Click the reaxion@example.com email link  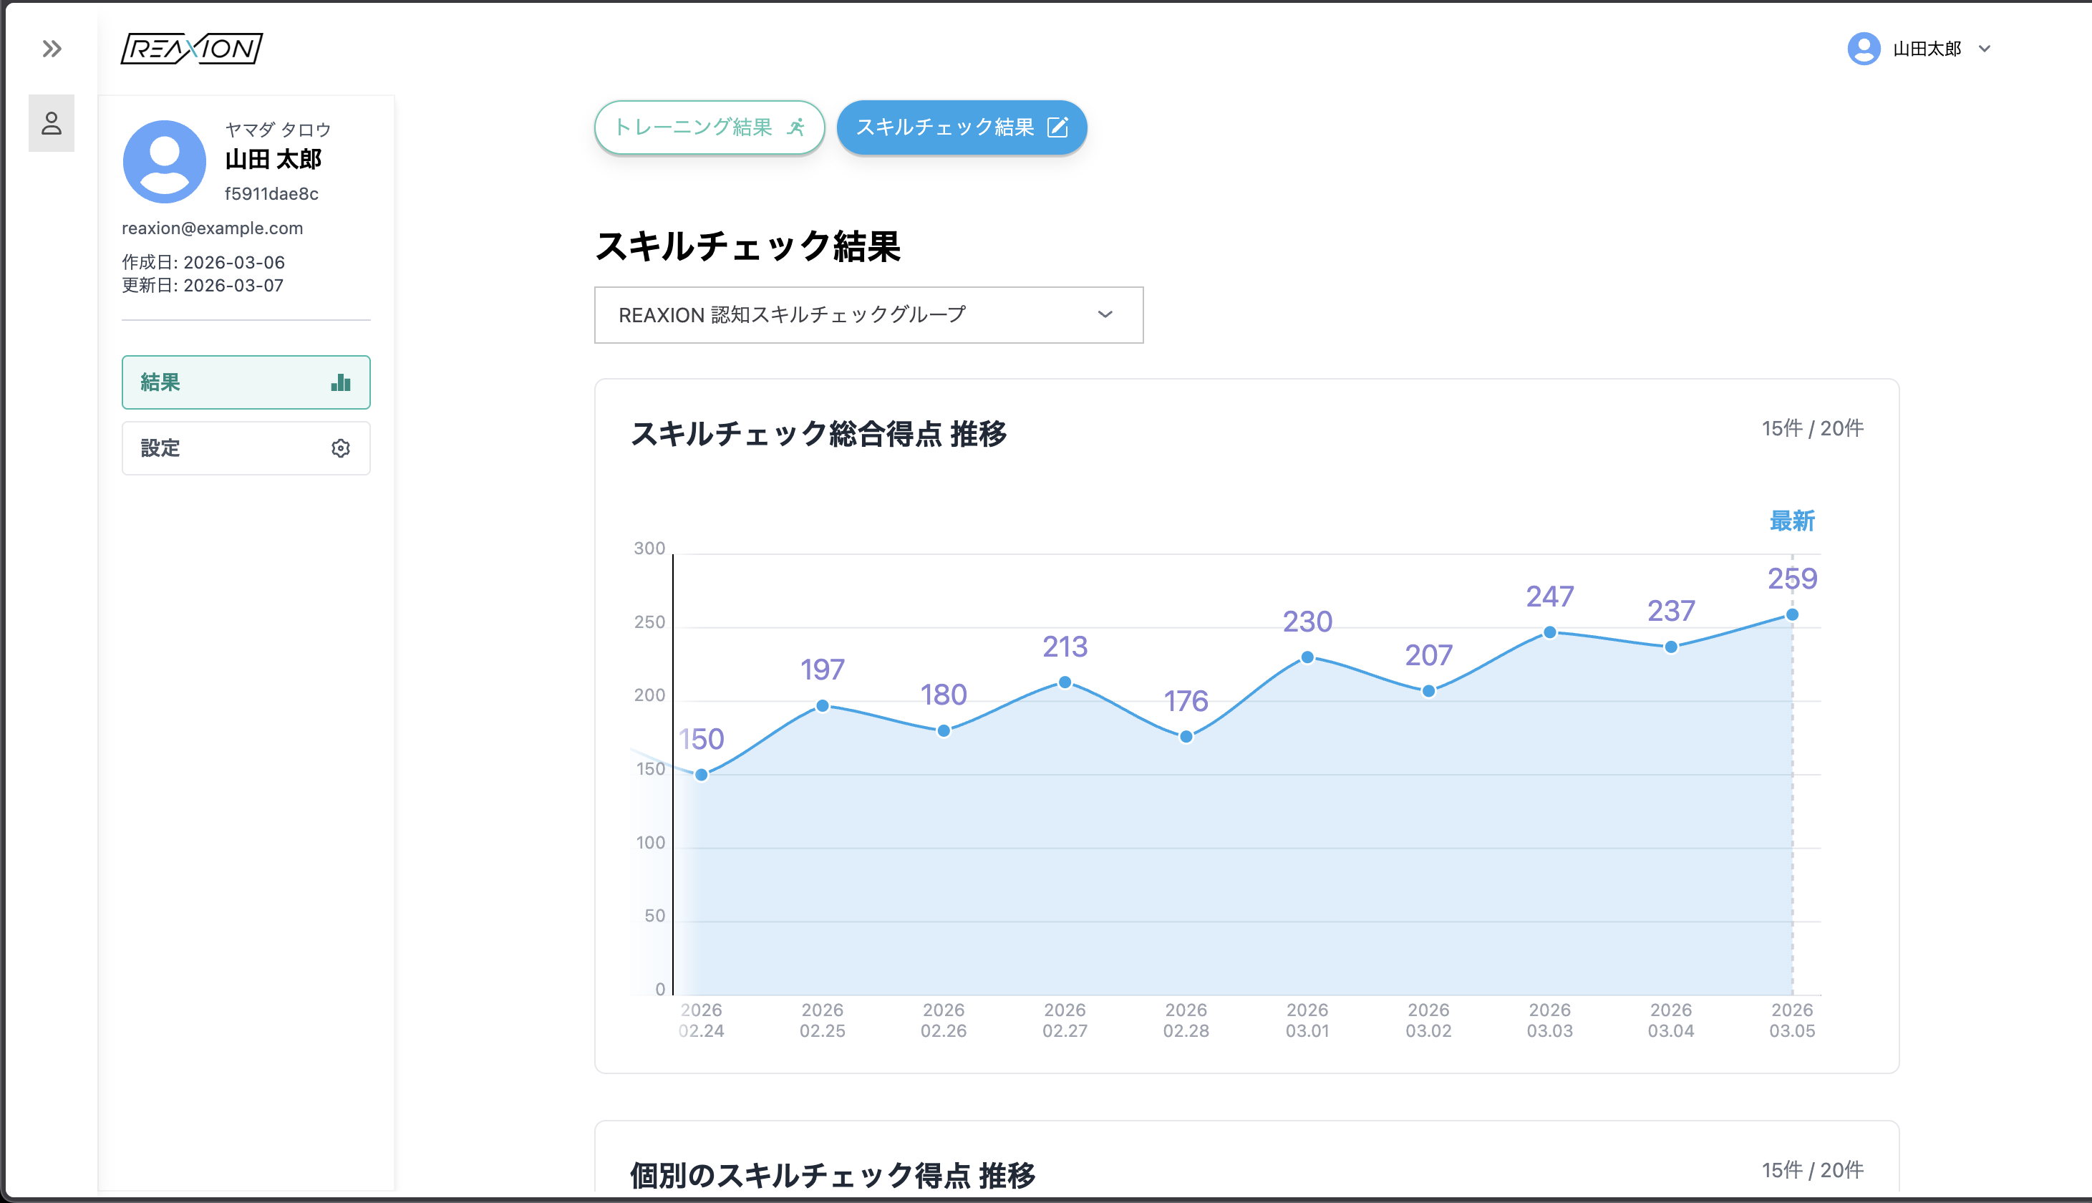click(211, 228)
